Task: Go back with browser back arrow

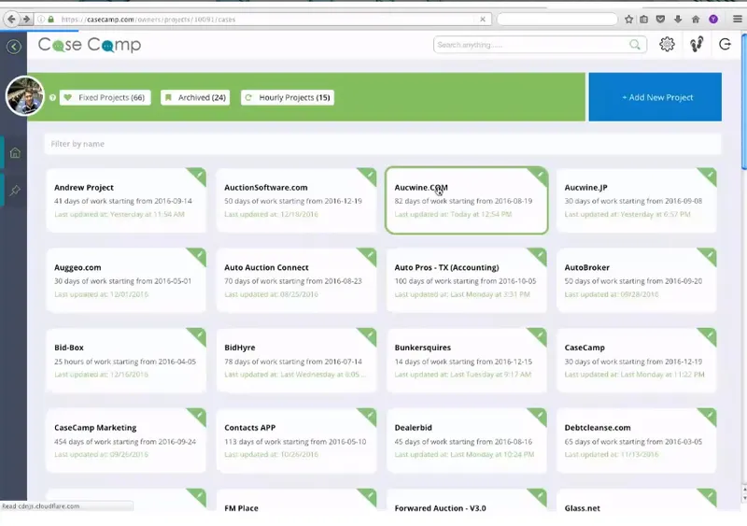Action: (x=11, y=19)
